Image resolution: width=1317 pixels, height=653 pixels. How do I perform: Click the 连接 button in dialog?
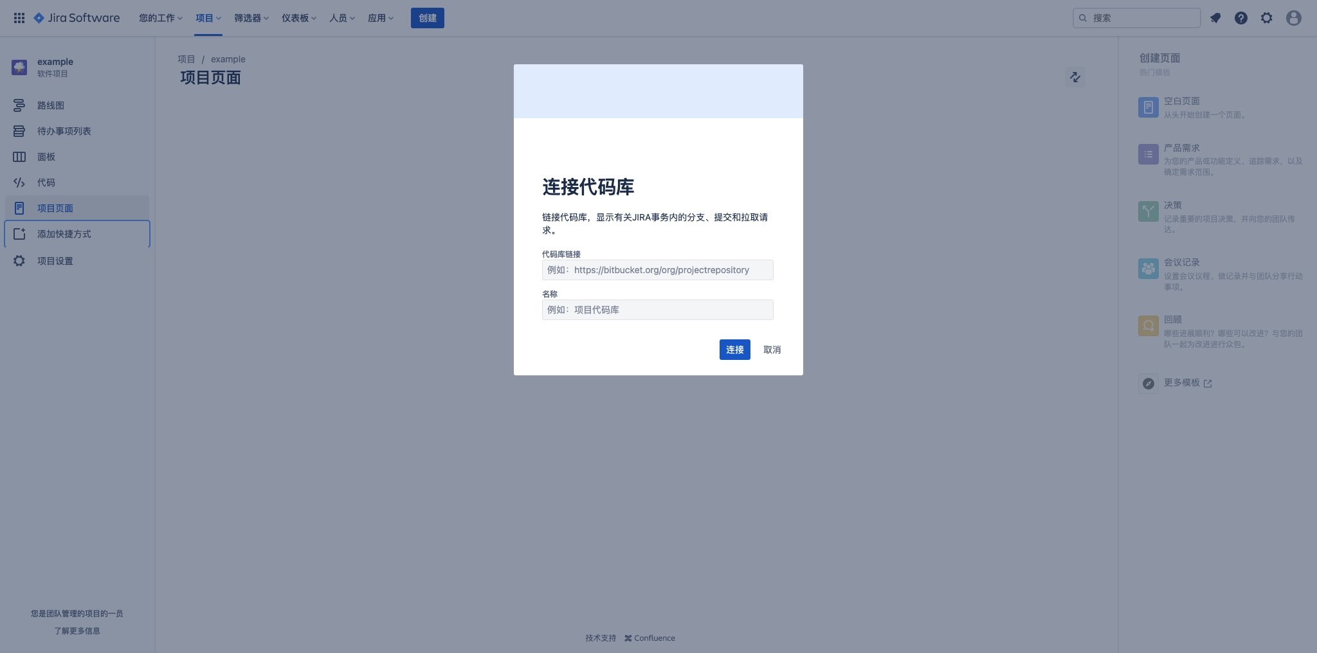tap(735, 350)
